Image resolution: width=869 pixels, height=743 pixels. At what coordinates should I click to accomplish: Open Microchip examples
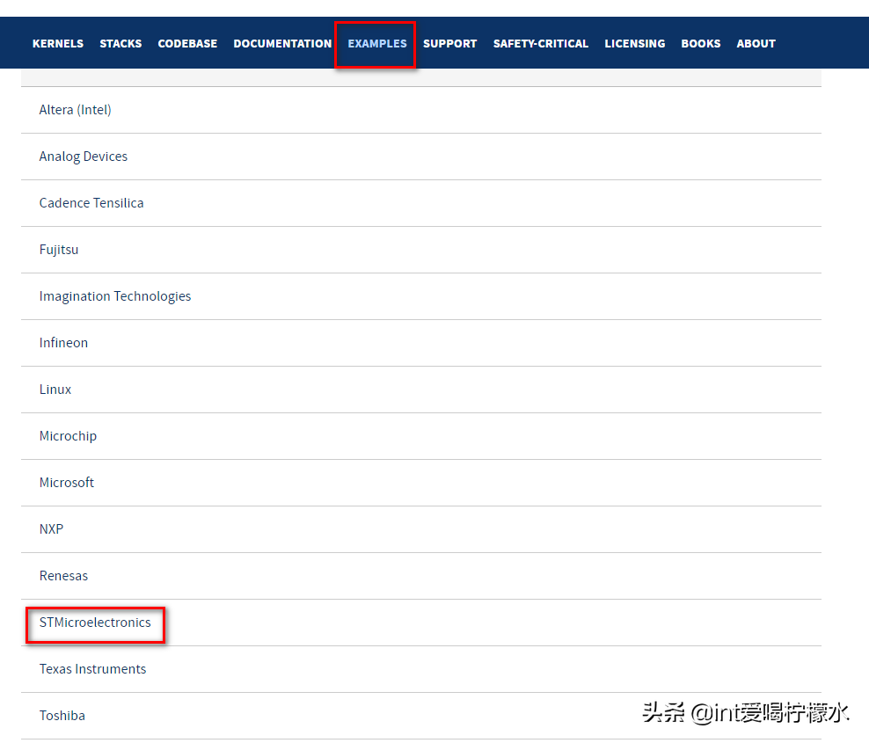tap(421, 435)
